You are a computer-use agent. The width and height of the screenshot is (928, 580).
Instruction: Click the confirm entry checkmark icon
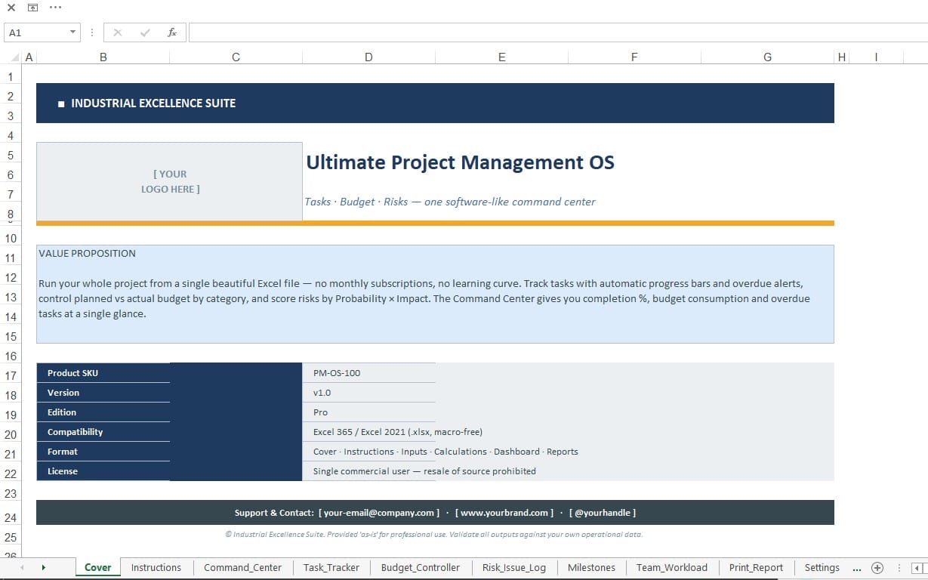[x=145, y=32]
